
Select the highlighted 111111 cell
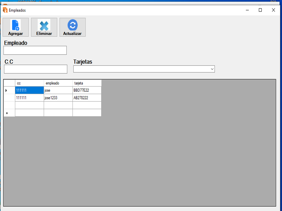(x=29, y=90)
